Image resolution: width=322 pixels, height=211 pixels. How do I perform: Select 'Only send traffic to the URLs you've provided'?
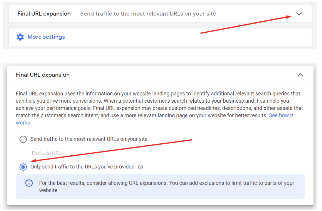[x=23, y=167]
